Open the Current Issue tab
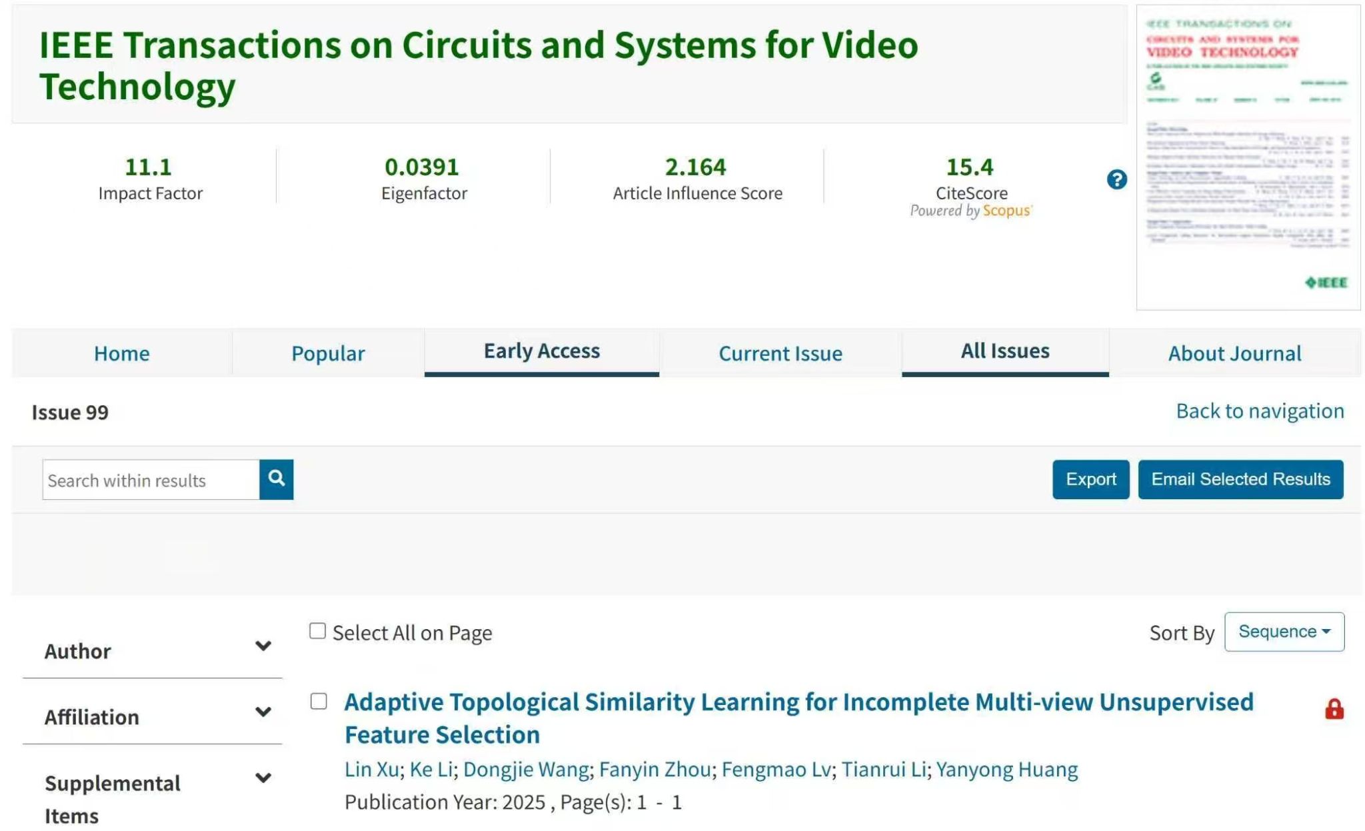Viewport: 1365px width, 831px height. pyautogui.click(x=780, y=353)
